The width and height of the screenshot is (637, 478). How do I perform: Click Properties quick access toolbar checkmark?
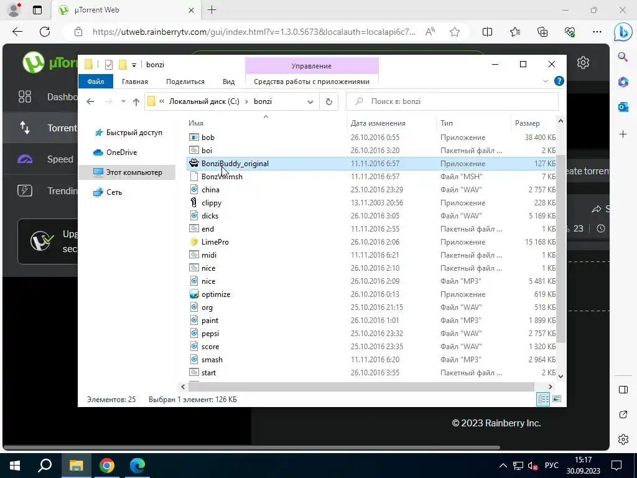(x=108, y=65)
